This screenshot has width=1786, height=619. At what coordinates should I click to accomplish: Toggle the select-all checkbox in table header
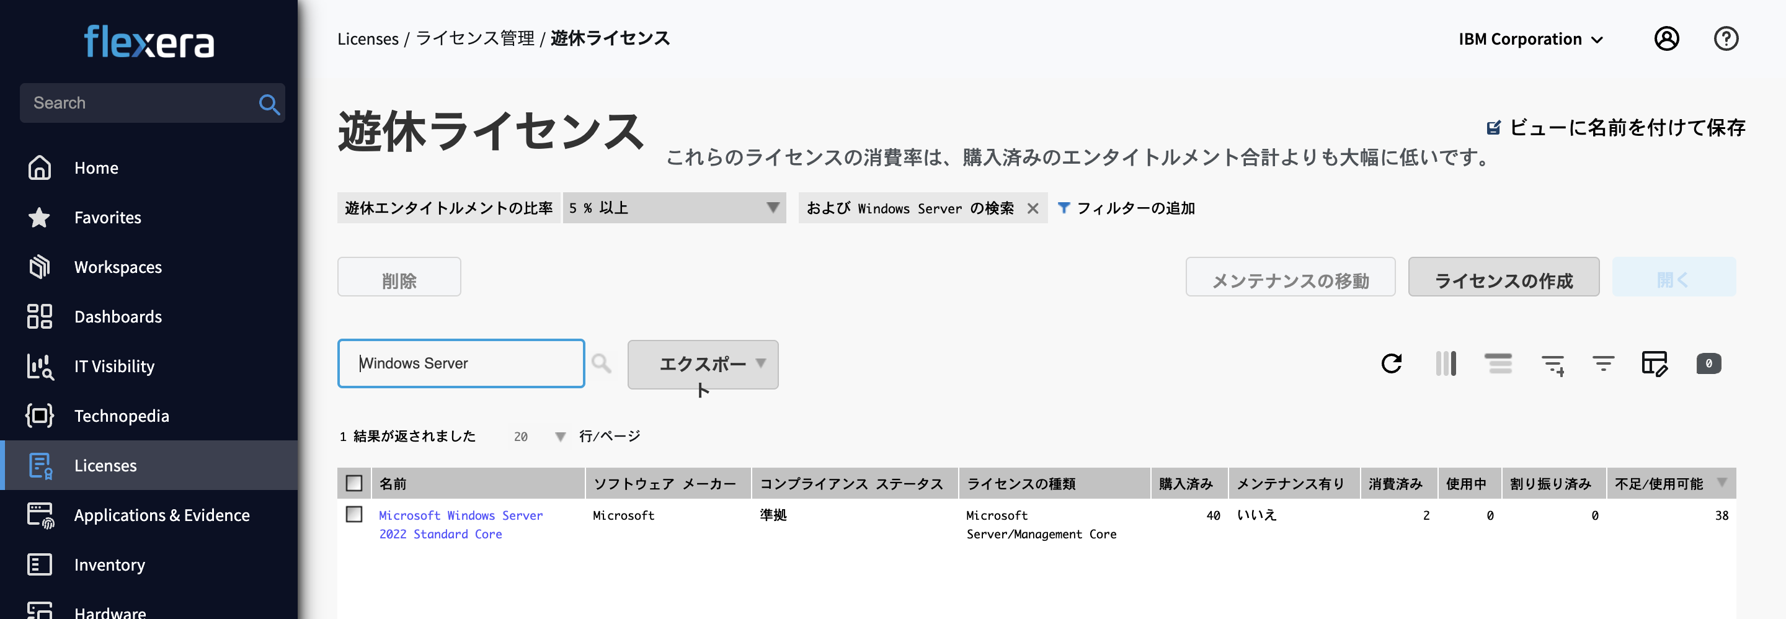[x=355, y=483]
